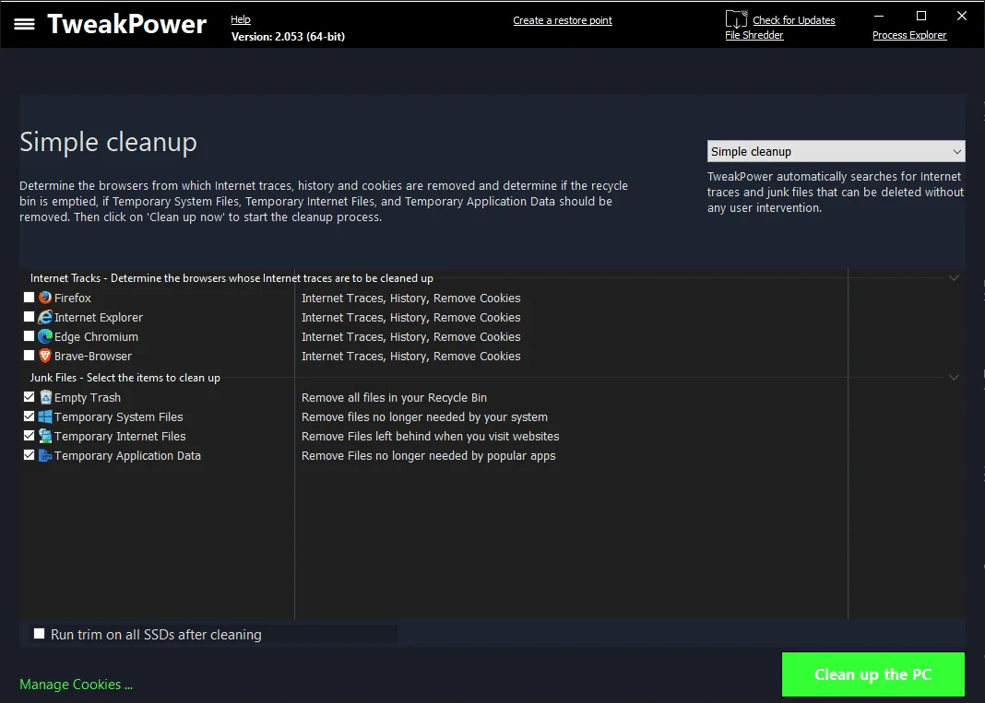
Task: Click 'Remove Files left behind when you visit websites'
Action: [431, 436]
